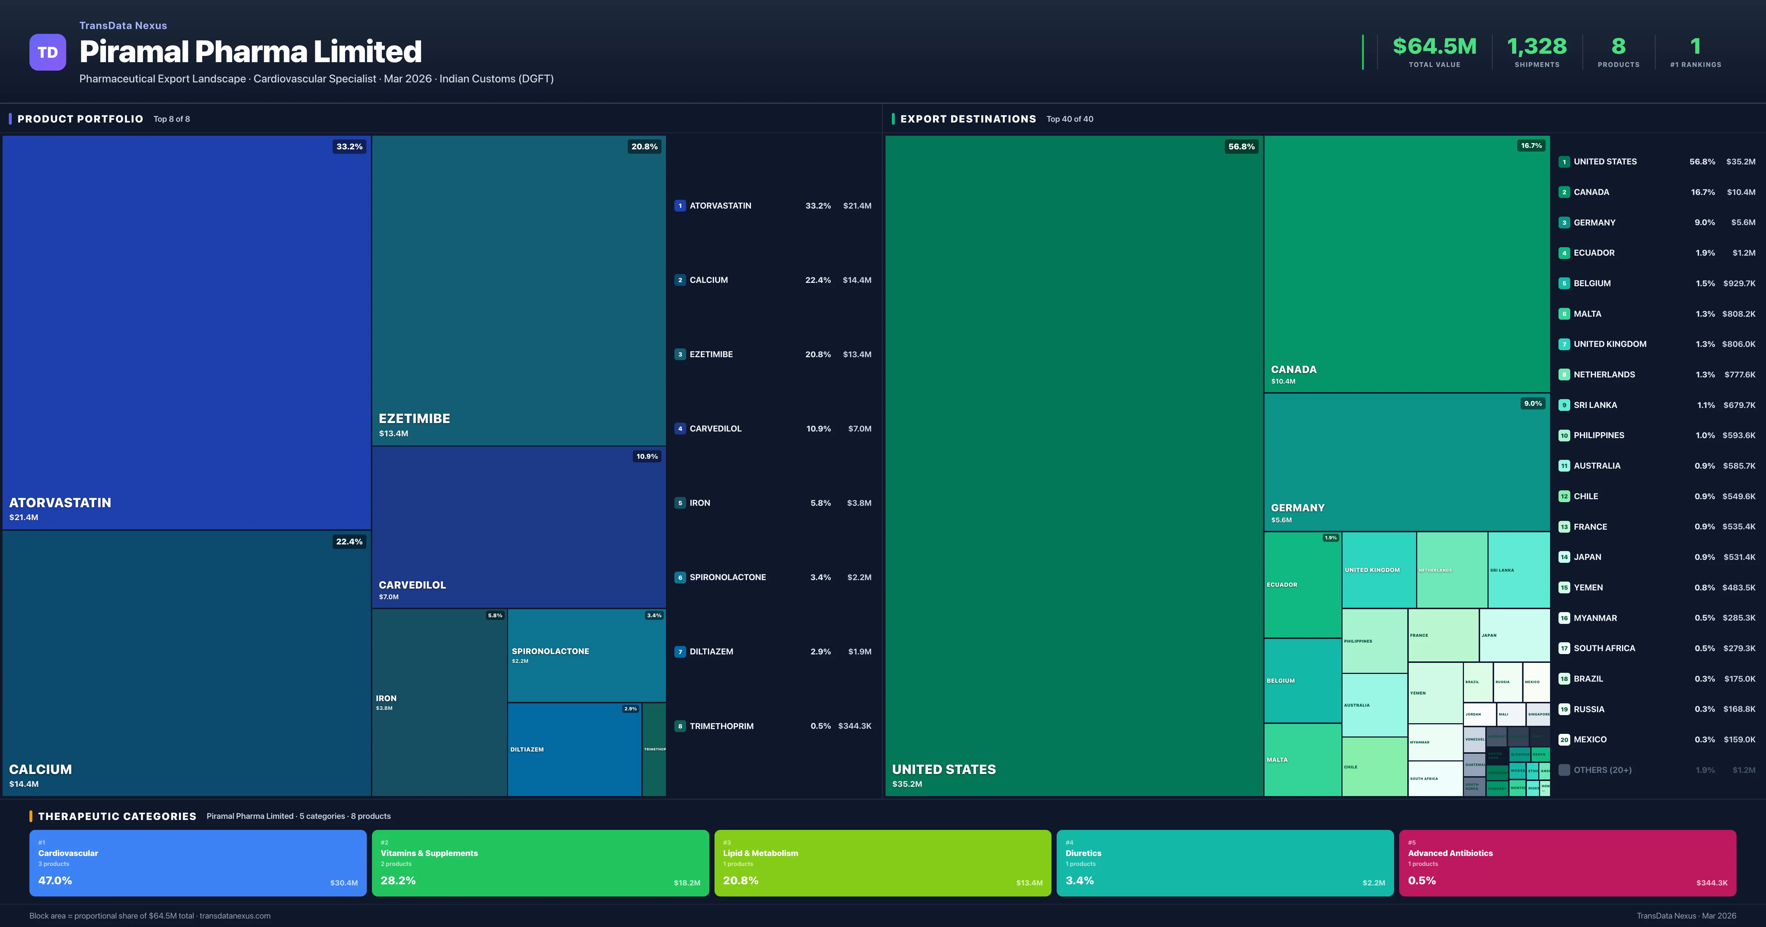
Task: Click the 33.2% badge on Atorvastatin block
Action: click(349, 147)
